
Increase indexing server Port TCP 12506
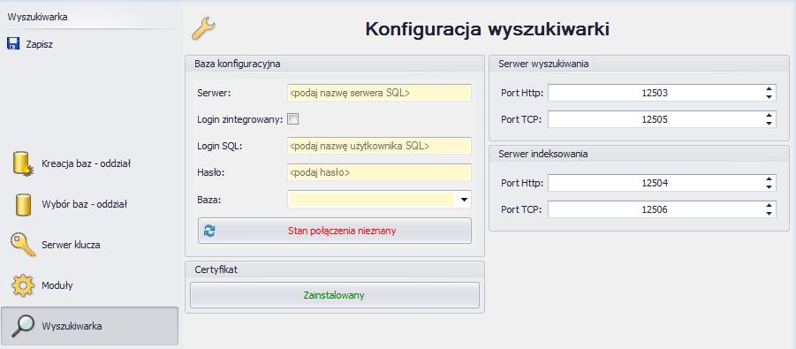point(769,205)
